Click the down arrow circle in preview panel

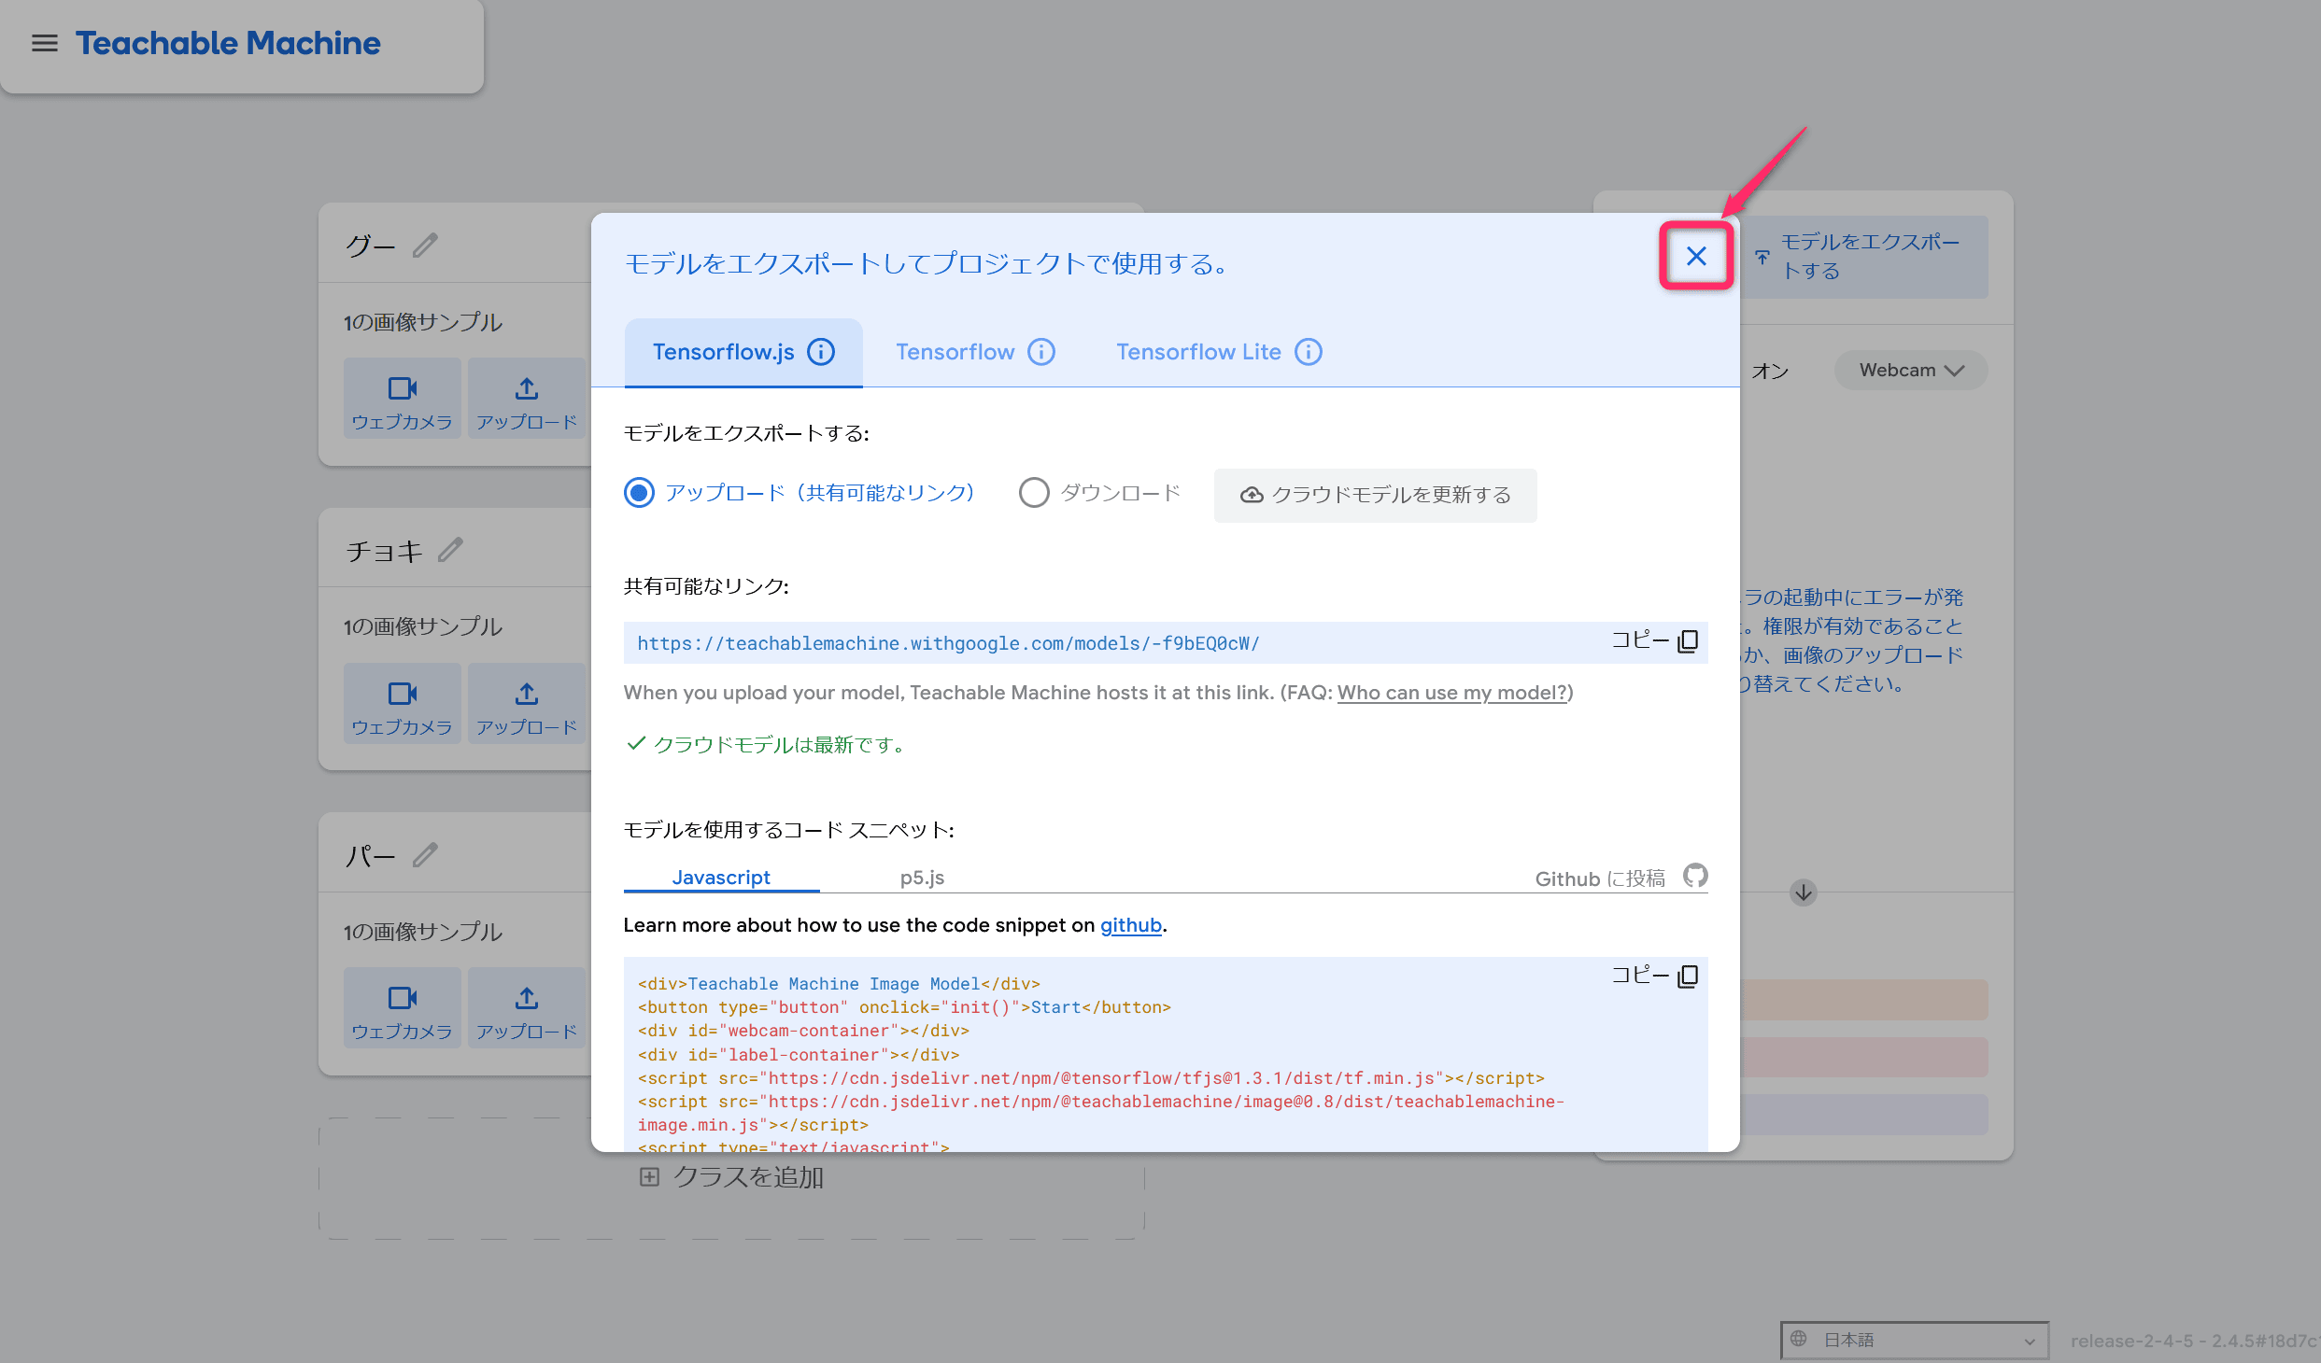tap(1804, 892)
